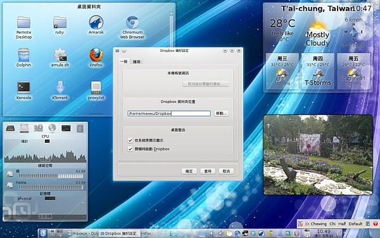Click the Chewing input method toggle
The height and width of the screenshot is (238, 380).
pos(319,223)
